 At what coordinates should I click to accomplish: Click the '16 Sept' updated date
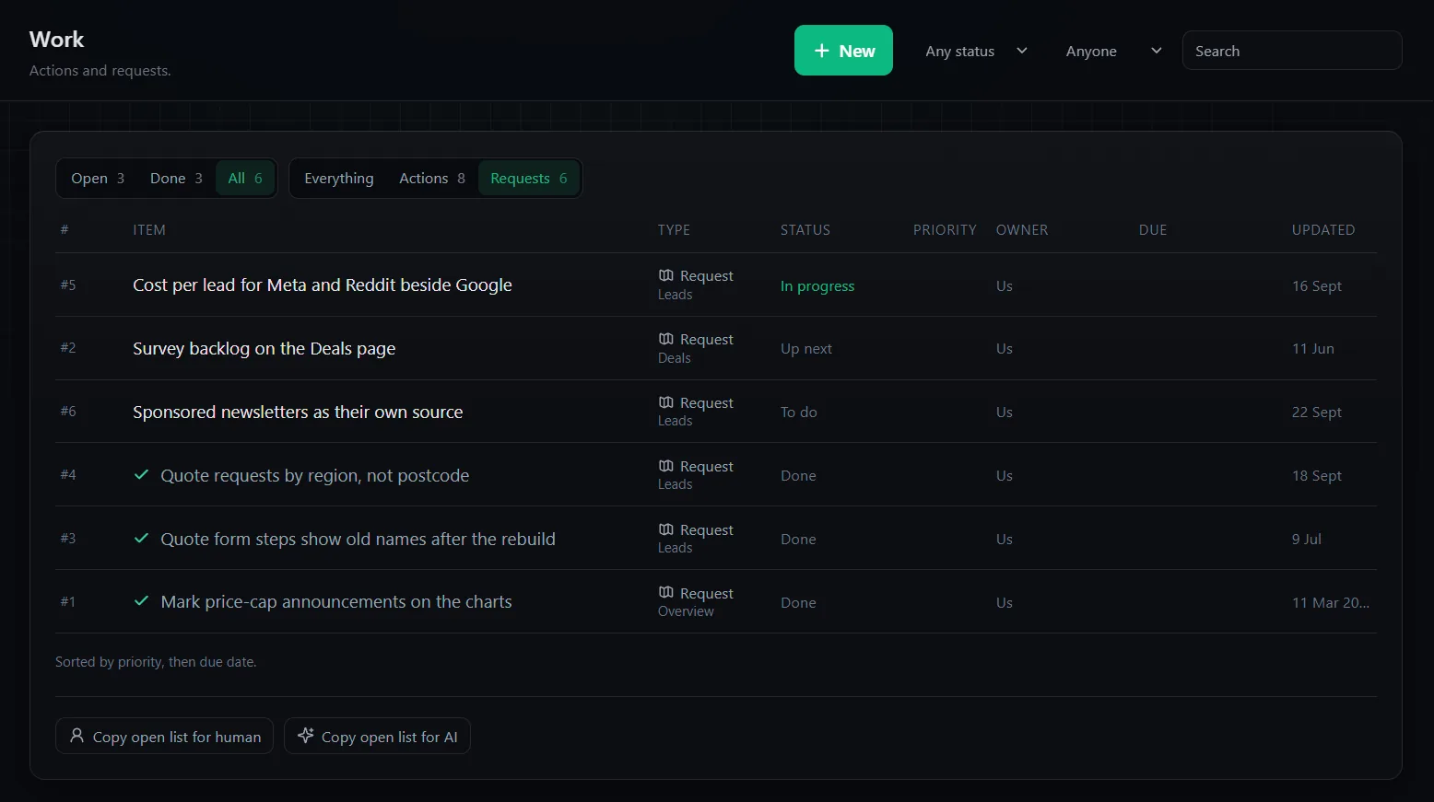1317,286
